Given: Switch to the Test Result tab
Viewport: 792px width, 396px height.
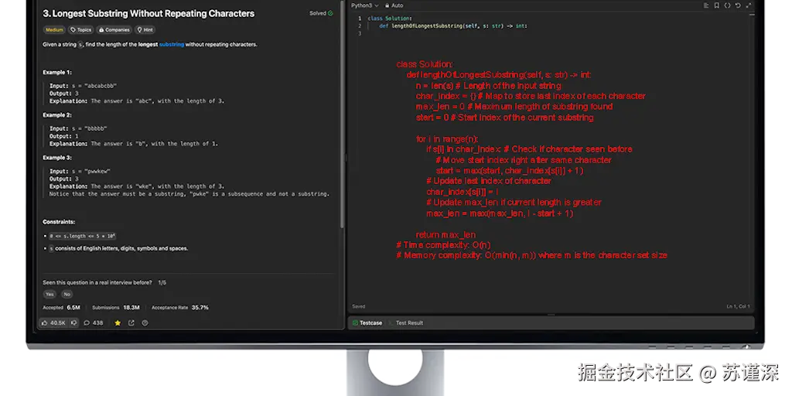Looking at the screenshot, I should click(409, 323).
